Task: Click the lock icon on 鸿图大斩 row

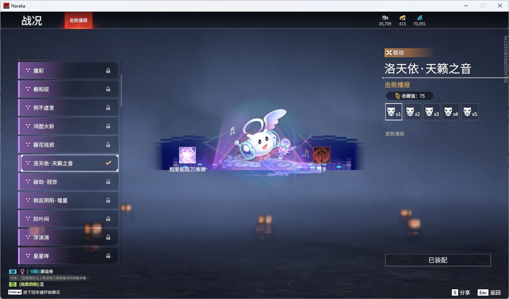Action: (x=108, y=126)
